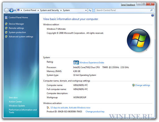Open Windows Update link
159x122 pixels.
tap(17, 106)
